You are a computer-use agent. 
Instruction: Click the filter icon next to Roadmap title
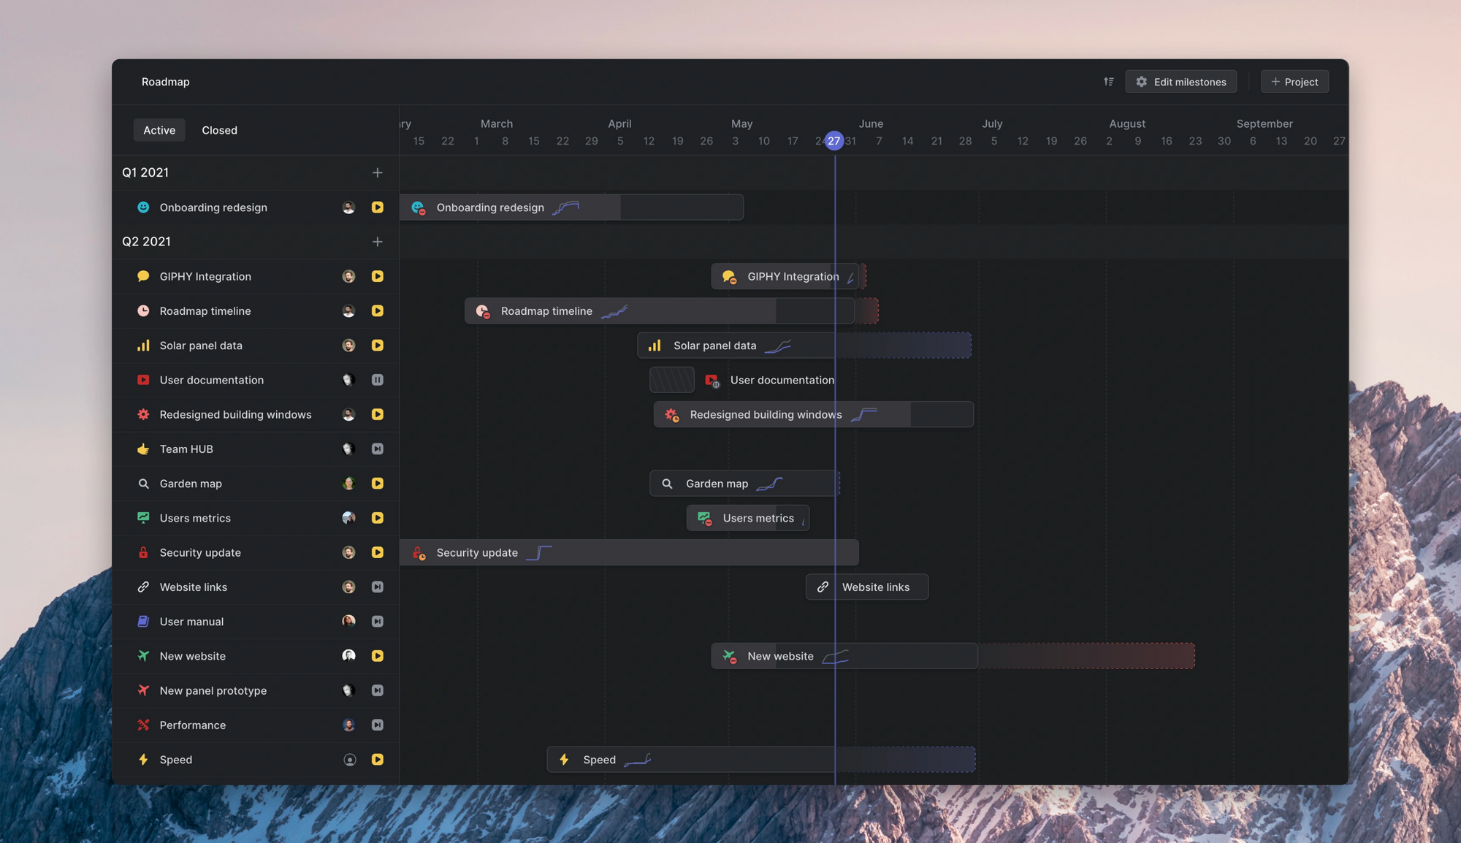(x=1107, y=81)
